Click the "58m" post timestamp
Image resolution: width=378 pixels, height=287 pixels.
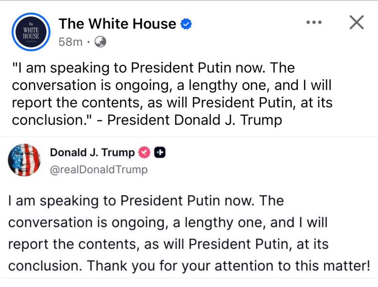click(70, 42)
